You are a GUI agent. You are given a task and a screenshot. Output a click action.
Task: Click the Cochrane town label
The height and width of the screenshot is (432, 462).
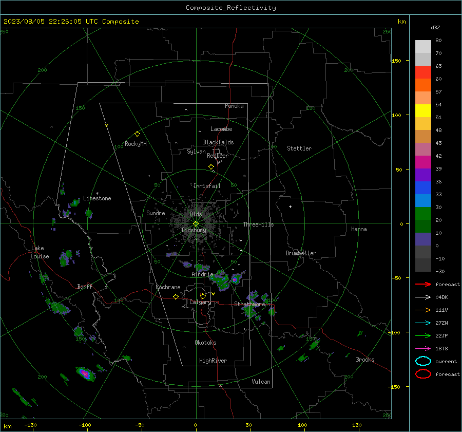click(168, 287)
